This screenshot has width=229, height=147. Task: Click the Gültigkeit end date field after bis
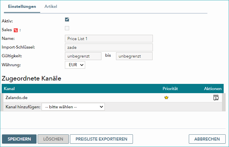(x=134, y=56)
